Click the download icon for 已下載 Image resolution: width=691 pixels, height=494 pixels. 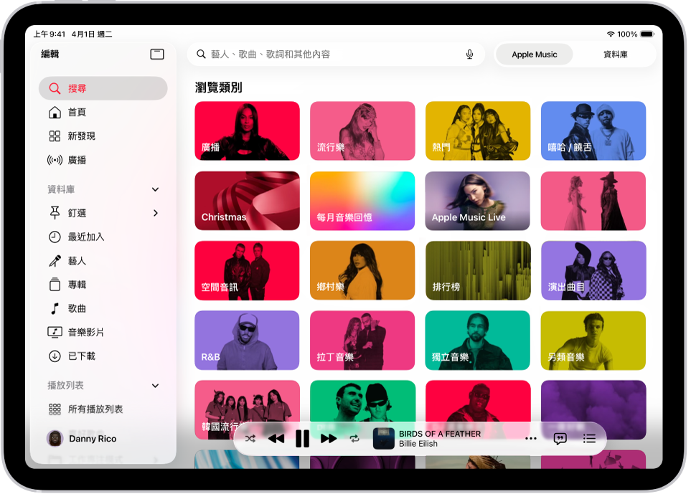[55, 356]
